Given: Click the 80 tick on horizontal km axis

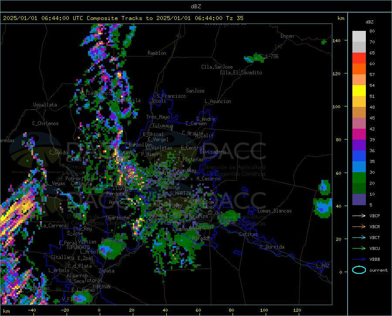Looking at the screenshot, I should pos(231,310).
